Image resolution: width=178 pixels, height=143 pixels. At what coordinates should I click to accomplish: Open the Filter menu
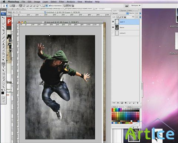coord(62,1)
